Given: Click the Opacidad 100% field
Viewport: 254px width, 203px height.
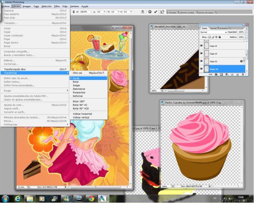Looking at the screenshot, I should 241,32.
